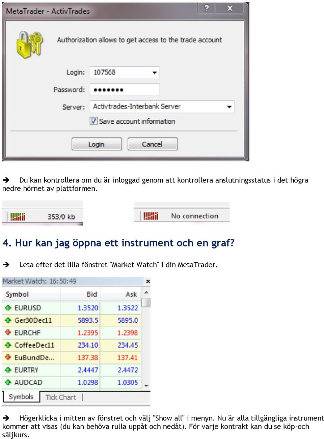Click the AUDCAD up arrow icon
The width and height of the screenshot is (324, 439).
(8, 382)
